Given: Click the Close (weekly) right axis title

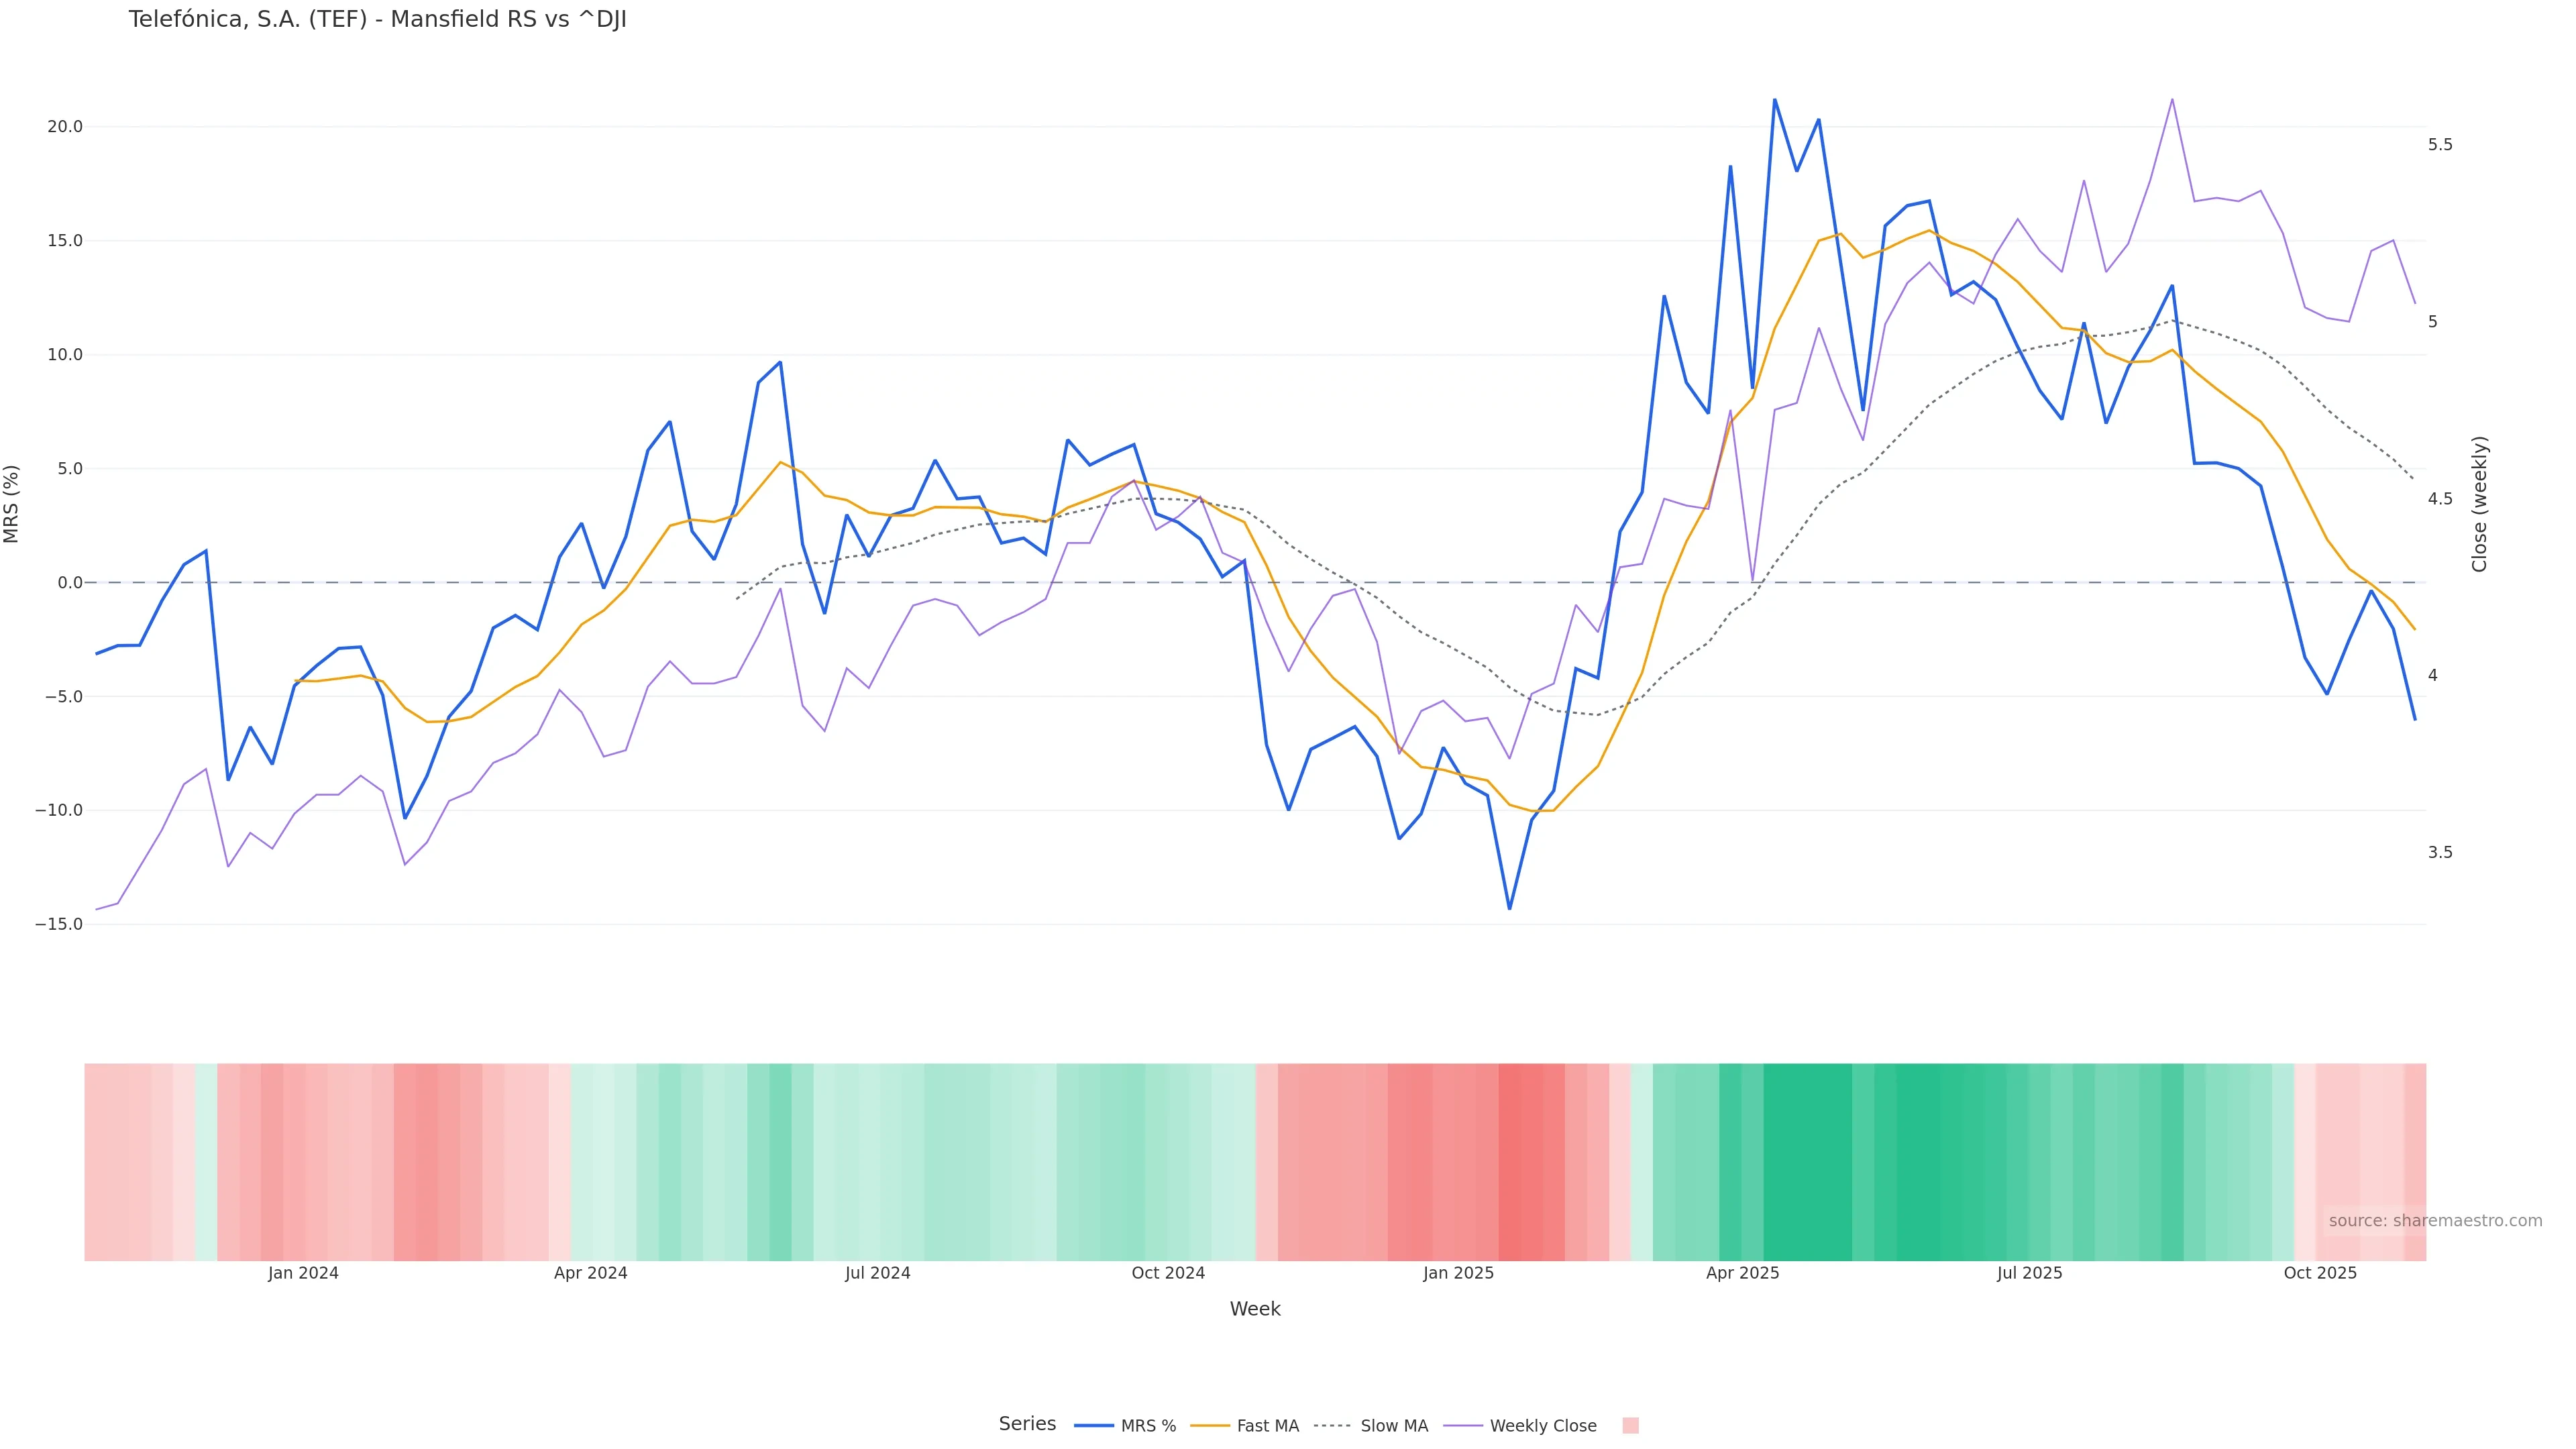Looking at the screenshot, I should (2479, 504).
